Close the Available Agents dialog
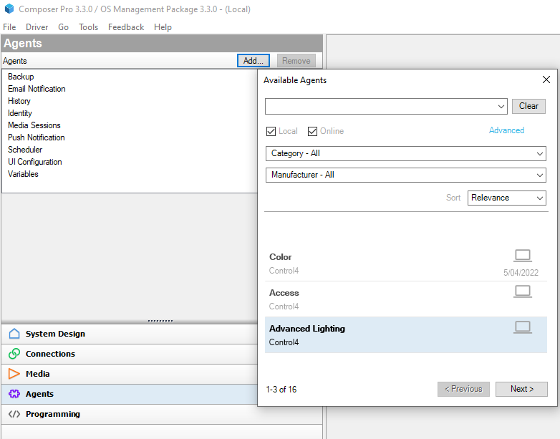This screenshot has height=439, width=560. pos(546,79)
